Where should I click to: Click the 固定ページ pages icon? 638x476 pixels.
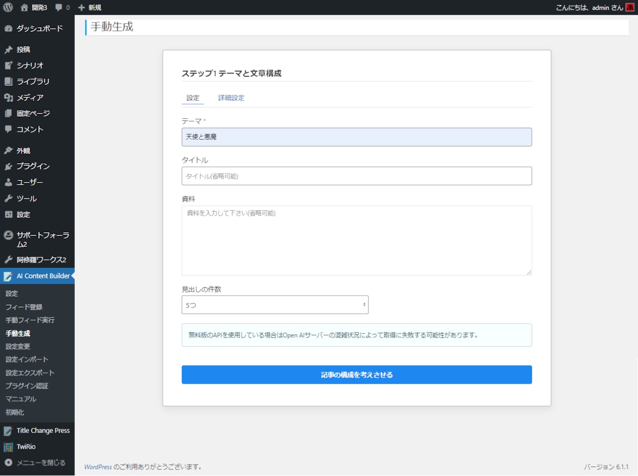[8, 113]
